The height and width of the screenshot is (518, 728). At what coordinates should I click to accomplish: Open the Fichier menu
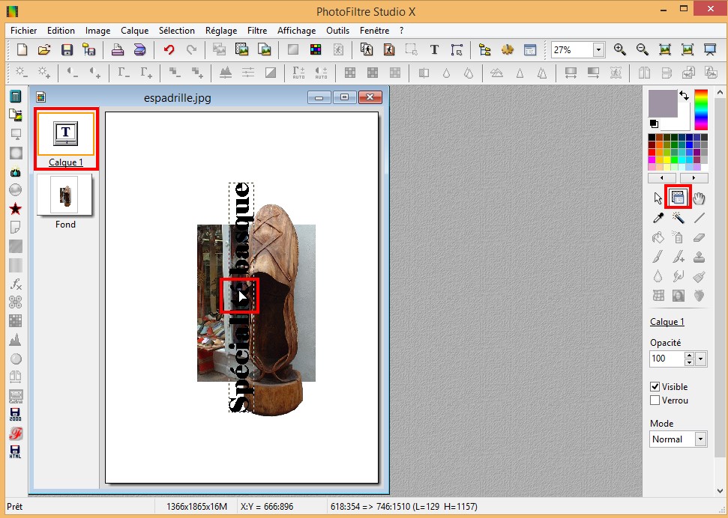tap(24, 31)
